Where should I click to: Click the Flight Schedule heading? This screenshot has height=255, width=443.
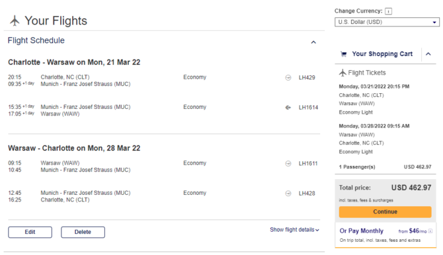[36, 40]
